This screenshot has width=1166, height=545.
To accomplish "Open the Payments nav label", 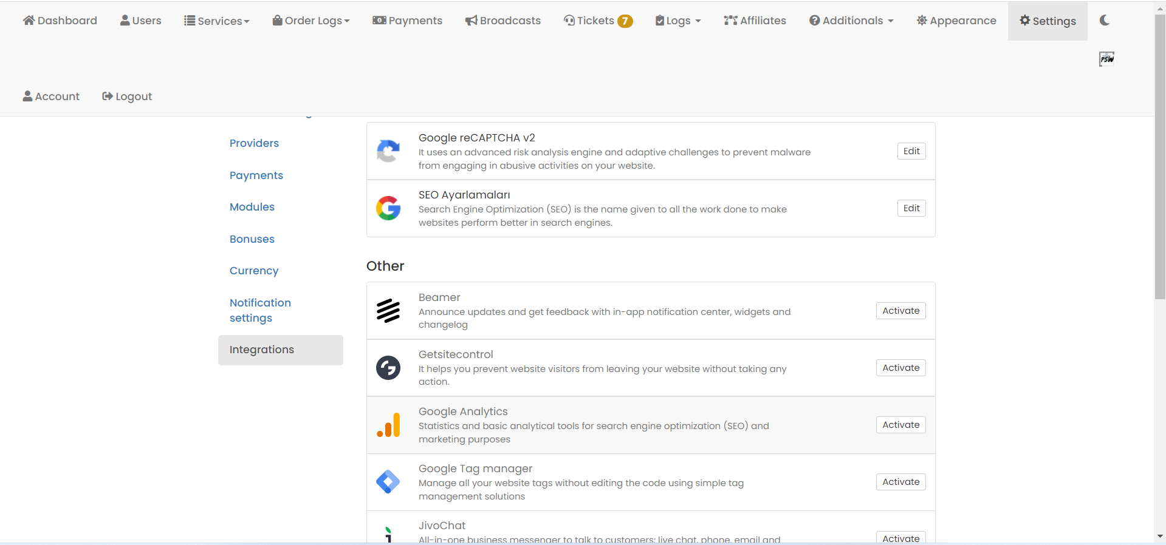I will click(416, 20).
